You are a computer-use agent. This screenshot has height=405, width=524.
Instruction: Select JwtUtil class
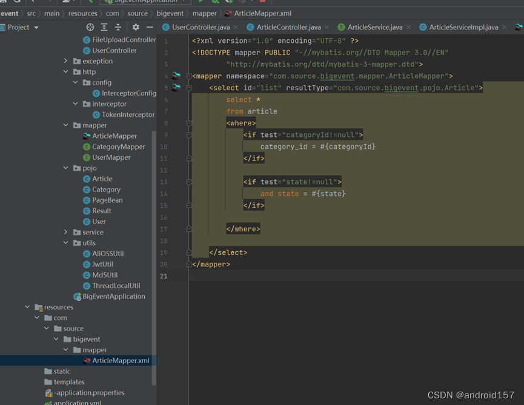[x=98, y=264]
